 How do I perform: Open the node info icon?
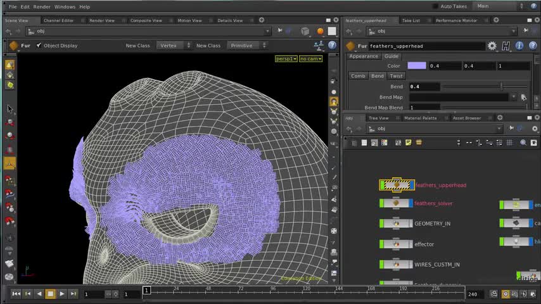point(519,46)
